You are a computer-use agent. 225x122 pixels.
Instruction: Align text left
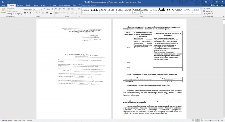pyautogui.click(x=56, y=13)
